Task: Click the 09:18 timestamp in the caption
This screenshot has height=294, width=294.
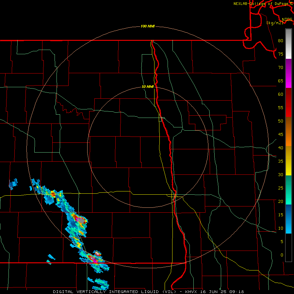Action: coord(236,292)
